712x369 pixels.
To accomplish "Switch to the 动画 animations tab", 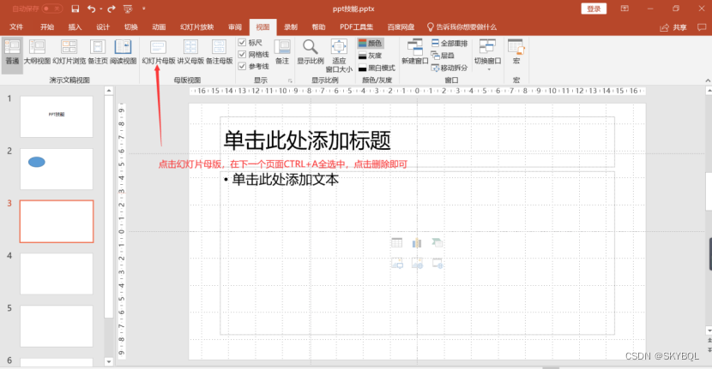I will 159,27.
